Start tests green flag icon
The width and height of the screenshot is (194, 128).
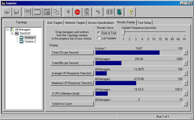68,12
